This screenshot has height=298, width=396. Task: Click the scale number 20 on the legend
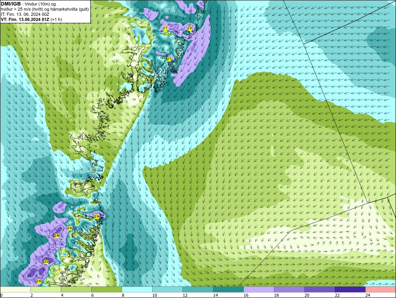[x=307, y=295]
